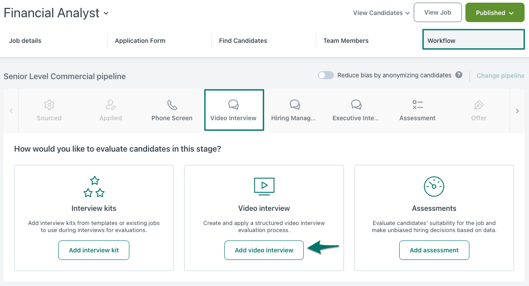The height and width of the screenshot is (286, 529).
Task: Enable anonymizing candidates toggle
Action: click(326, 75)
